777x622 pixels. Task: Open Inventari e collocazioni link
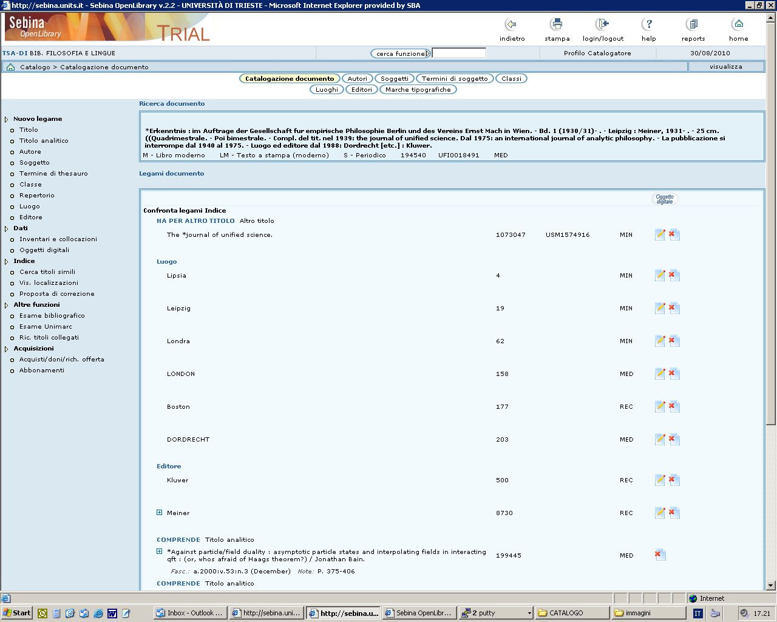(58, 239)
